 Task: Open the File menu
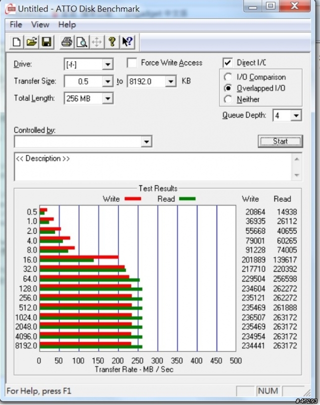point(16,25)
